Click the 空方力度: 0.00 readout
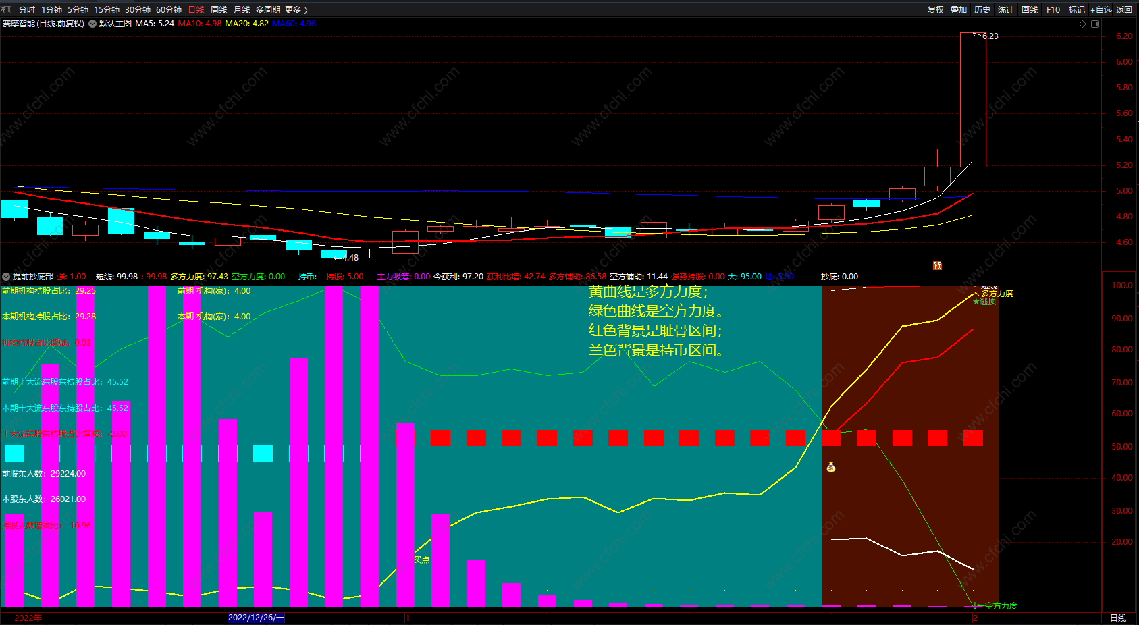 pos(258,277)
